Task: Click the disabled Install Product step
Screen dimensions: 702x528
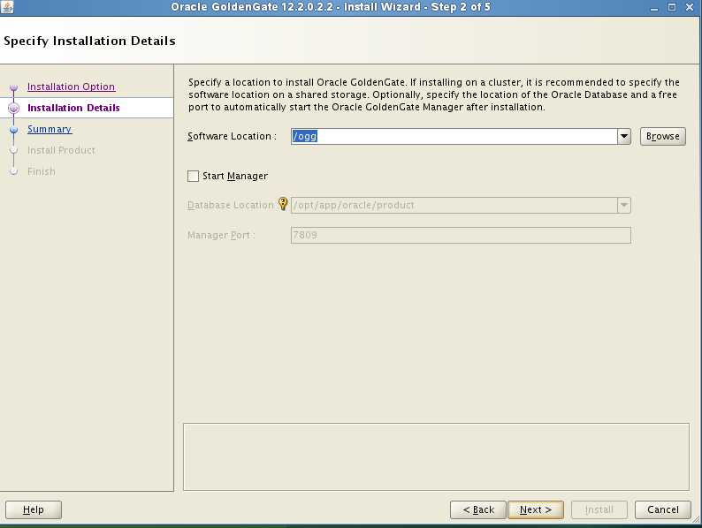Action: 61,150
